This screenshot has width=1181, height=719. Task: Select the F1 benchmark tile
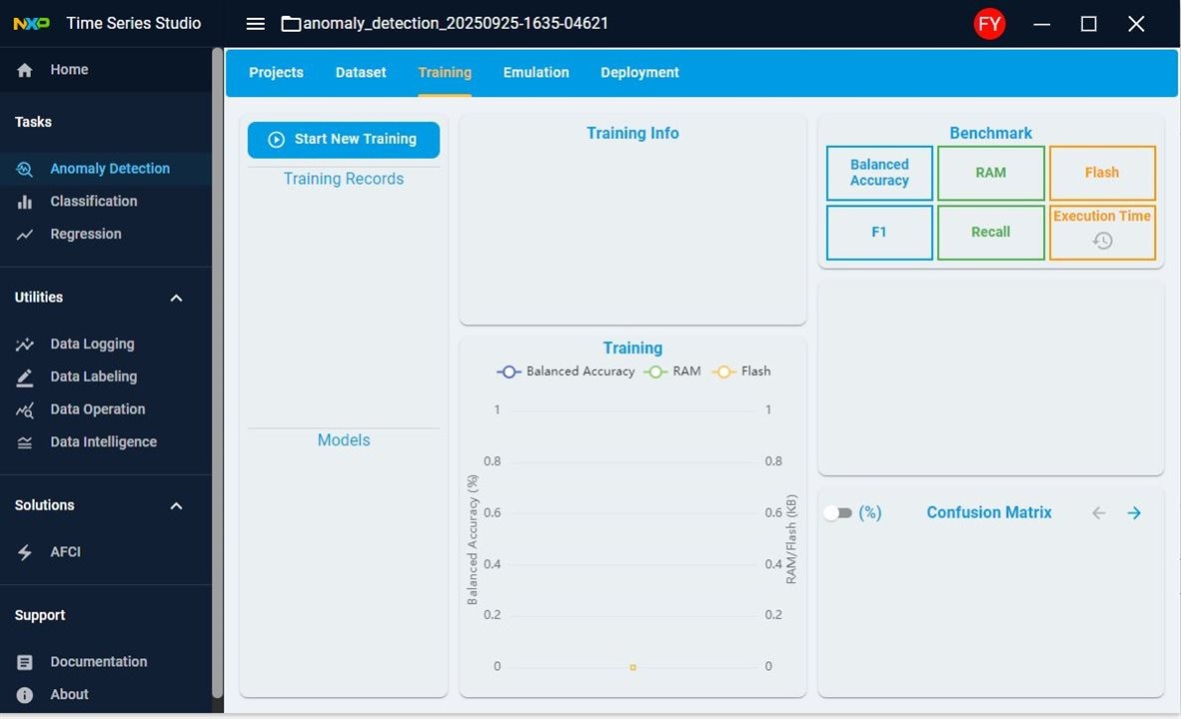point(879,233)
